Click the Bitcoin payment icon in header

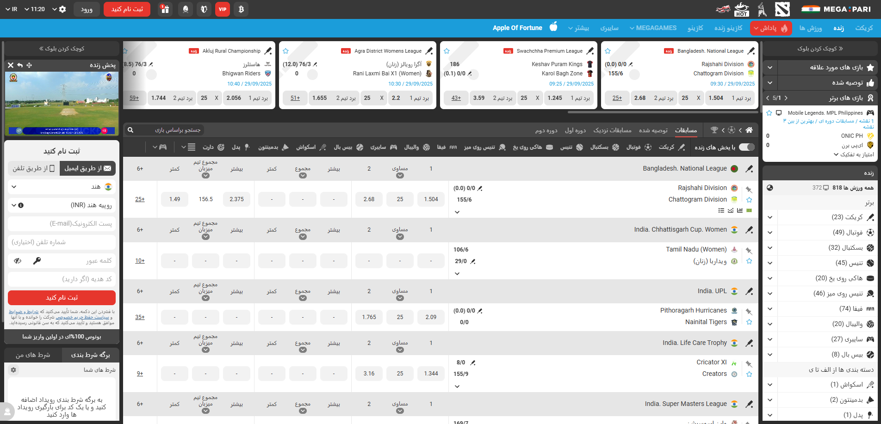241,9
